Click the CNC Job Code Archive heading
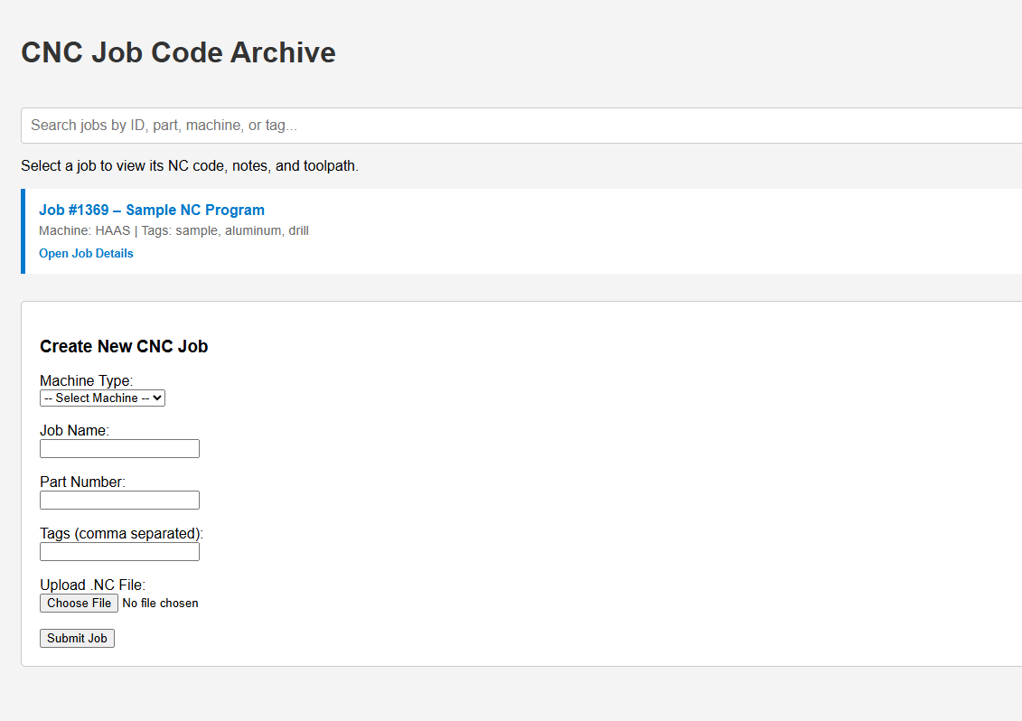The width and height of the screenshot is (1022, 721). 178,52
